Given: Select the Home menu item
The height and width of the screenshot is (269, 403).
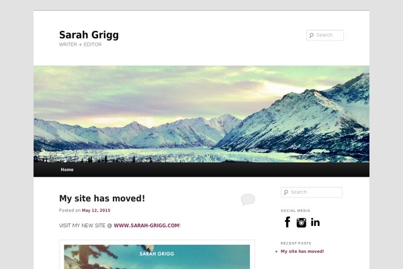Looking at the screenshot, I should [x=67, y=169].
